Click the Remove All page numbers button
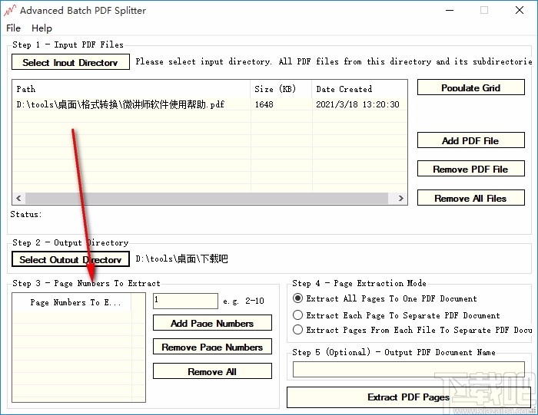538x415 pixels. click(x=212, y=371)
